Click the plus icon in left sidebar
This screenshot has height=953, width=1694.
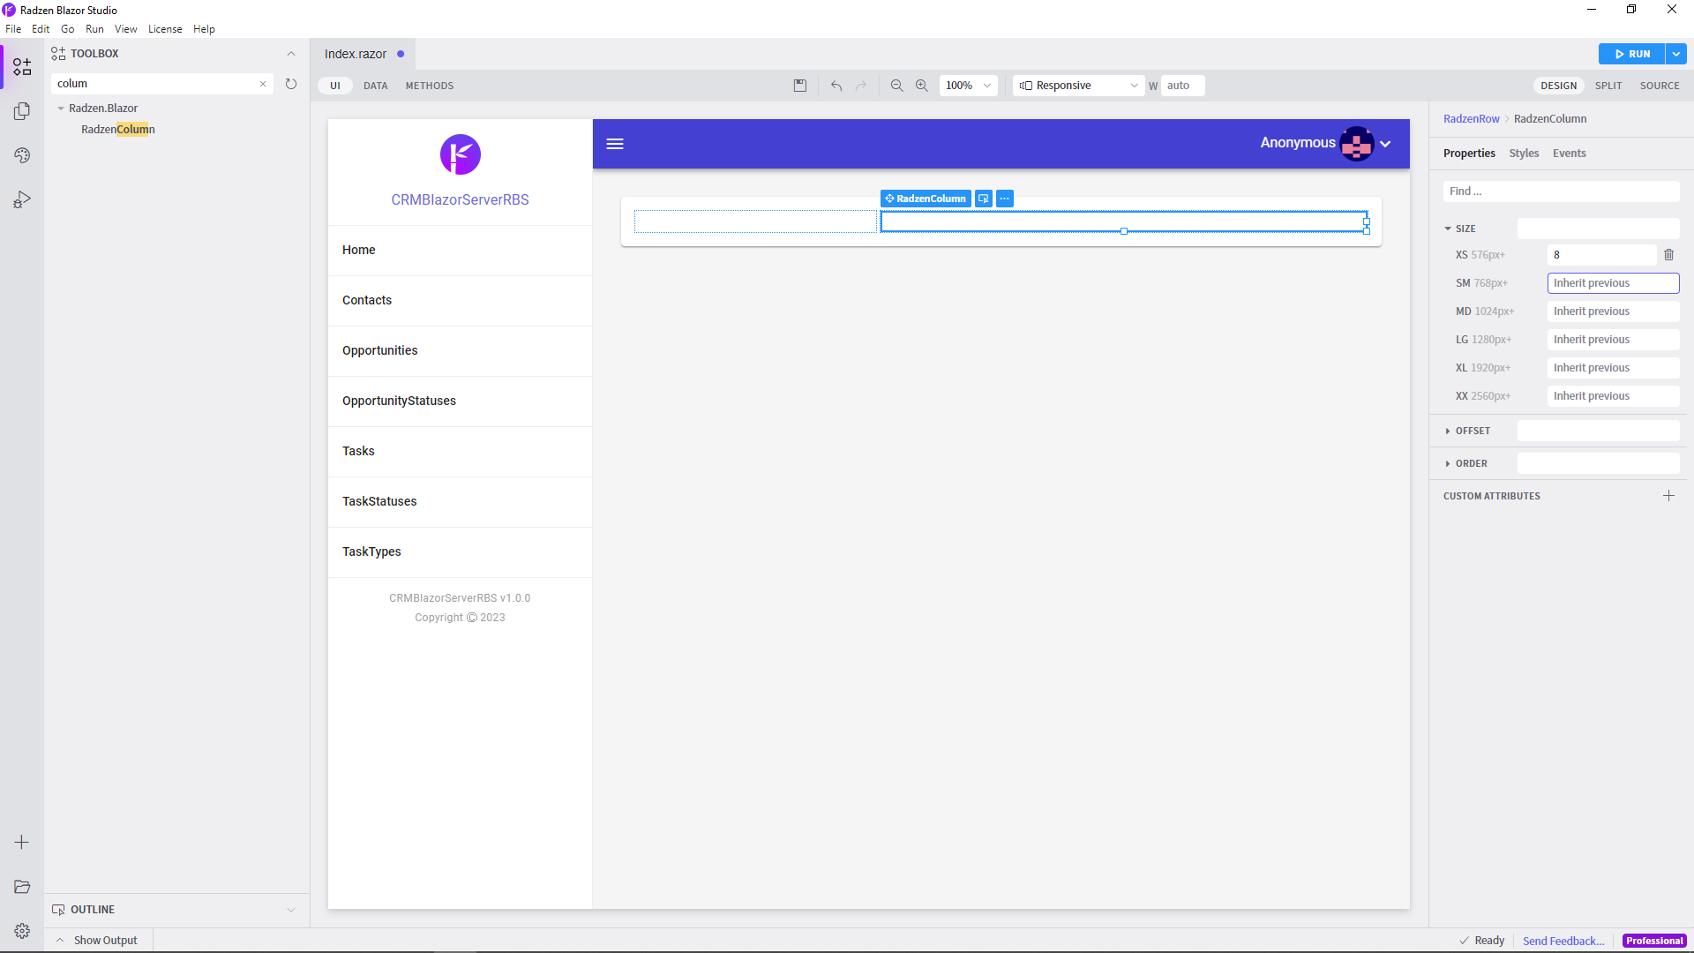[22, 843]
